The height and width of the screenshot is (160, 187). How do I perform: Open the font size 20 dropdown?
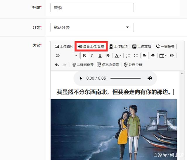pyautogui.click(x=66, y=56)
